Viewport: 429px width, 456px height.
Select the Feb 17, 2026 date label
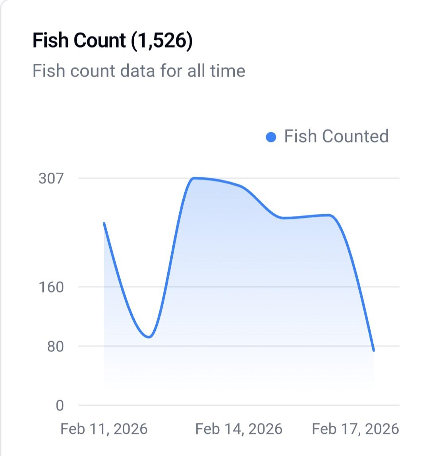pos(355,429)
